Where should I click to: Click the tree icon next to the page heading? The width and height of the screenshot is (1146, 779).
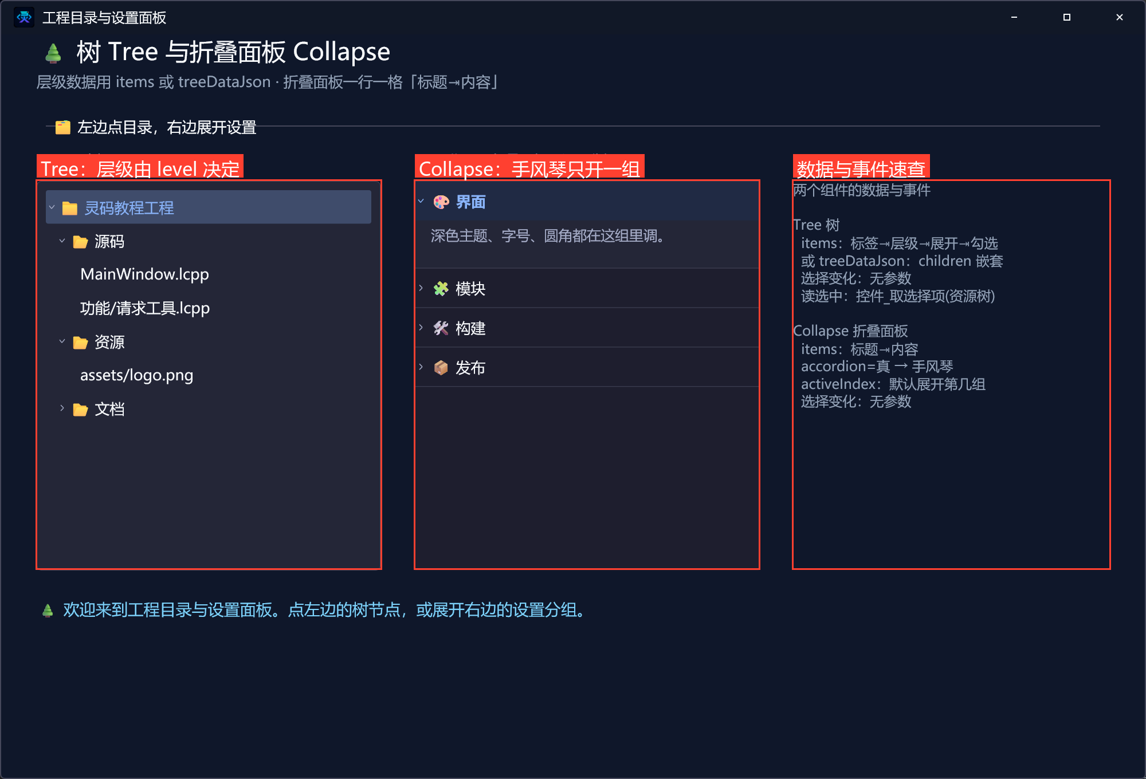(53, 53)
